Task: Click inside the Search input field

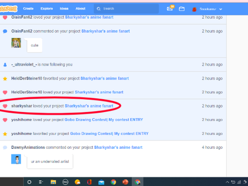Action: [126, 9]
